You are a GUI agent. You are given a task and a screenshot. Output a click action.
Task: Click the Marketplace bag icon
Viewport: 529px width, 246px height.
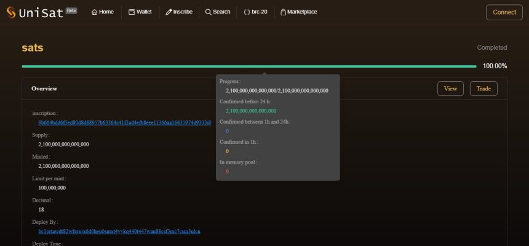(x=284, y=12)
